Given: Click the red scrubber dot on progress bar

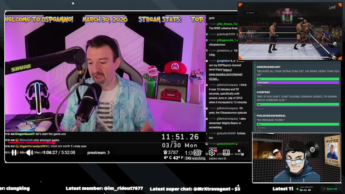Looking at the screenshot, I should [54, 143].
